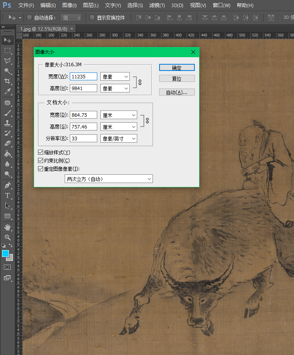Toggle Quick Mask mode

click(7, 267)
